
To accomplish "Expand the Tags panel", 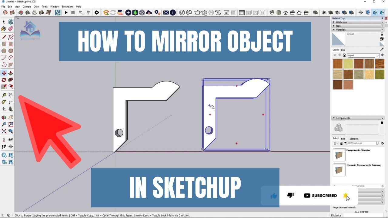I will click(358, 26).
